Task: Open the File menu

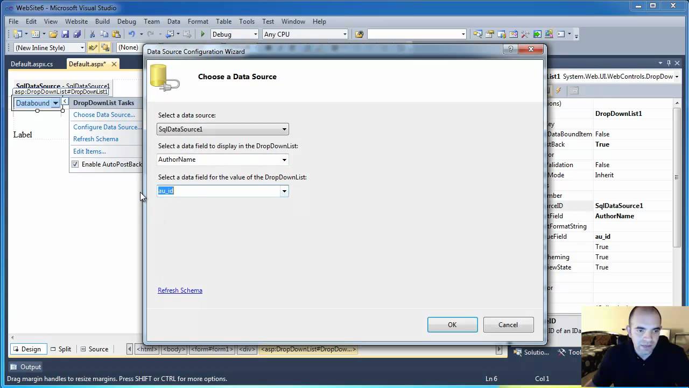Action: (x=13, y=22)
